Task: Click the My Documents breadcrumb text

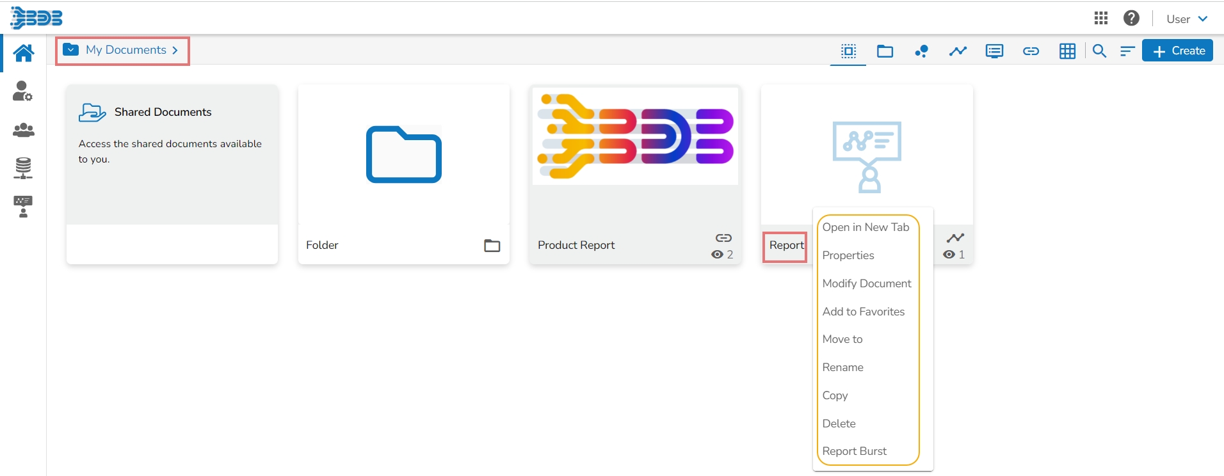Action: pyautogui.click(x=126, y=50)
